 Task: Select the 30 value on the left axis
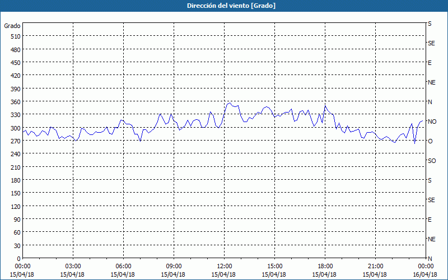(x=17, y=246)
